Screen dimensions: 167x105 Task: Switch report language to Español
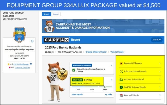tap(56, 14)
